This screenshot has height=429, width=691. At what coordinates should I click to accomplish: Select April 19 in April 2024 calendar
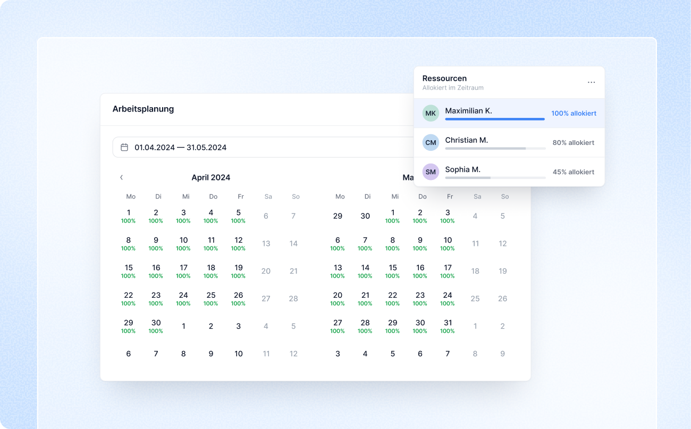[x=239, y=271]
